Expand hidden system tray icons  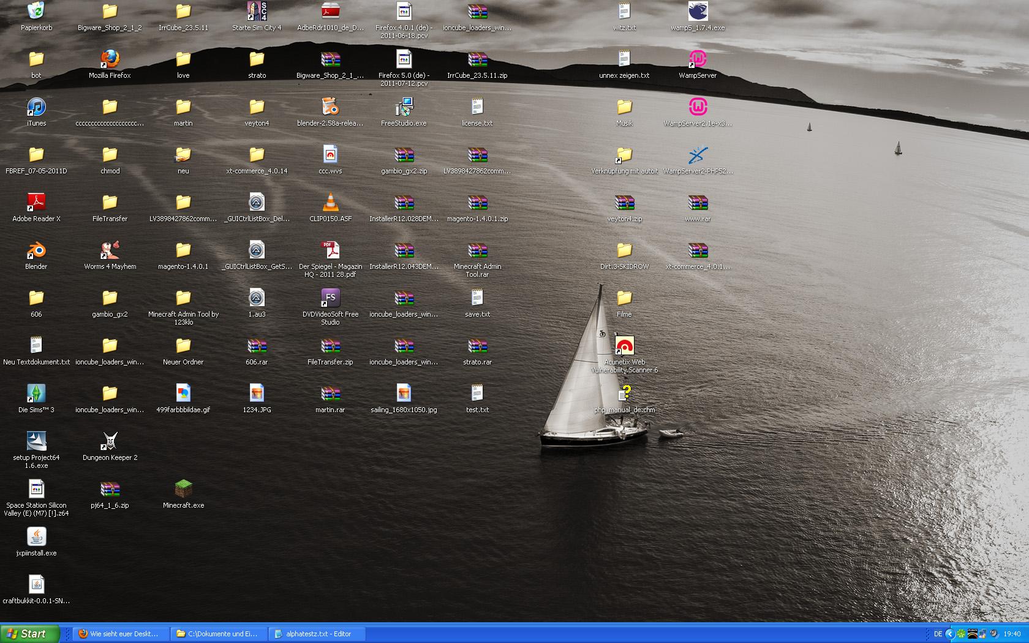950,634
